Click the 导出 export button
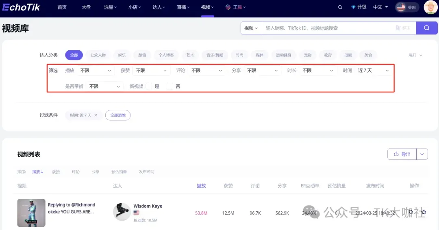Viewport: 439px width, 230px height. coord(402,154)
